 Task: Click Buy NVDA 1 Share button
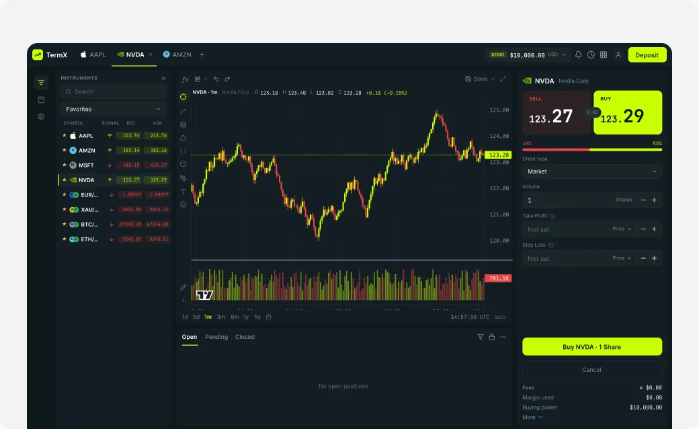592,346
